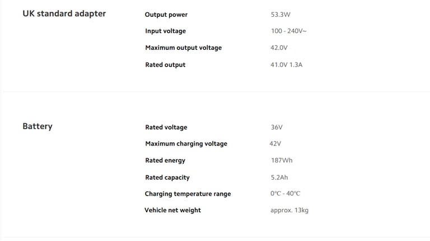Click the 5.2Ah capacity value
430x241 pixels.
pos(279,177)
